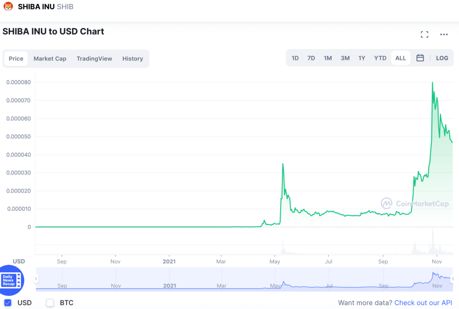
Task: Switch to the TradingView tab
Action: [94, 59]
